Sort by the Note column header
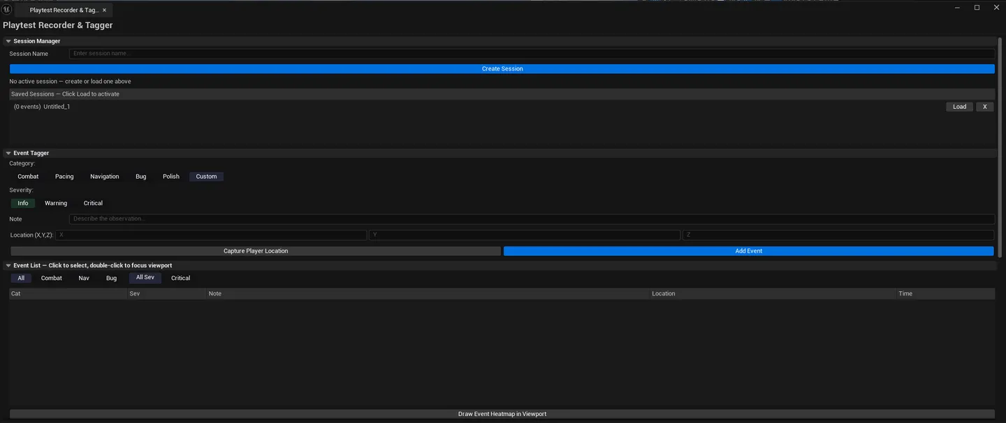The image size is (1006, 423). (428, 294)
